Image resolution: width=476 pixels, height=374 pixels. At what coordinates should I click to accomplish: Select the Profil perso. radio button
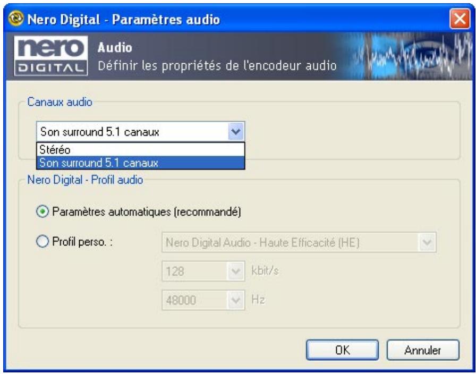(42, 242)
